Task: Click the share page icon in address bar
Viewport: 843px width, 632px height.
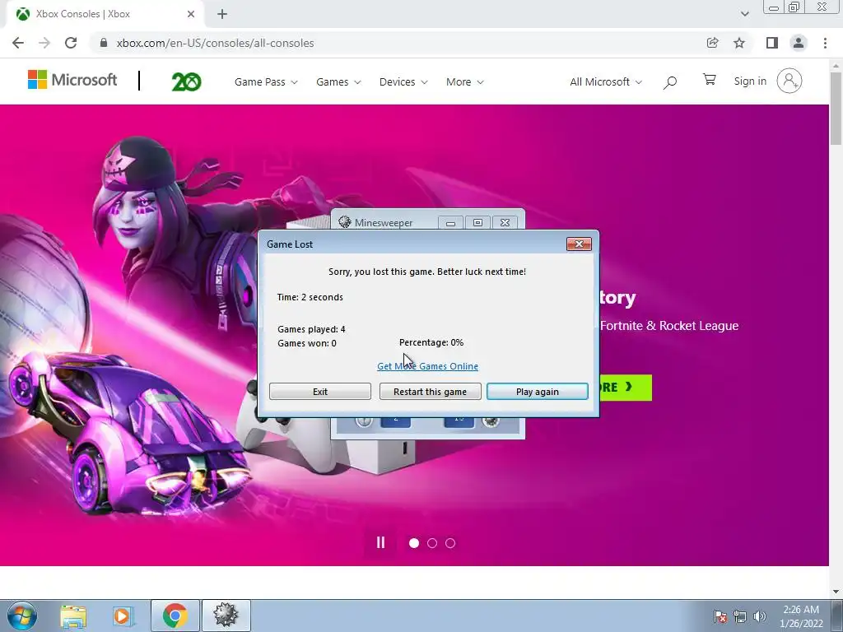Action: point(712,43)
